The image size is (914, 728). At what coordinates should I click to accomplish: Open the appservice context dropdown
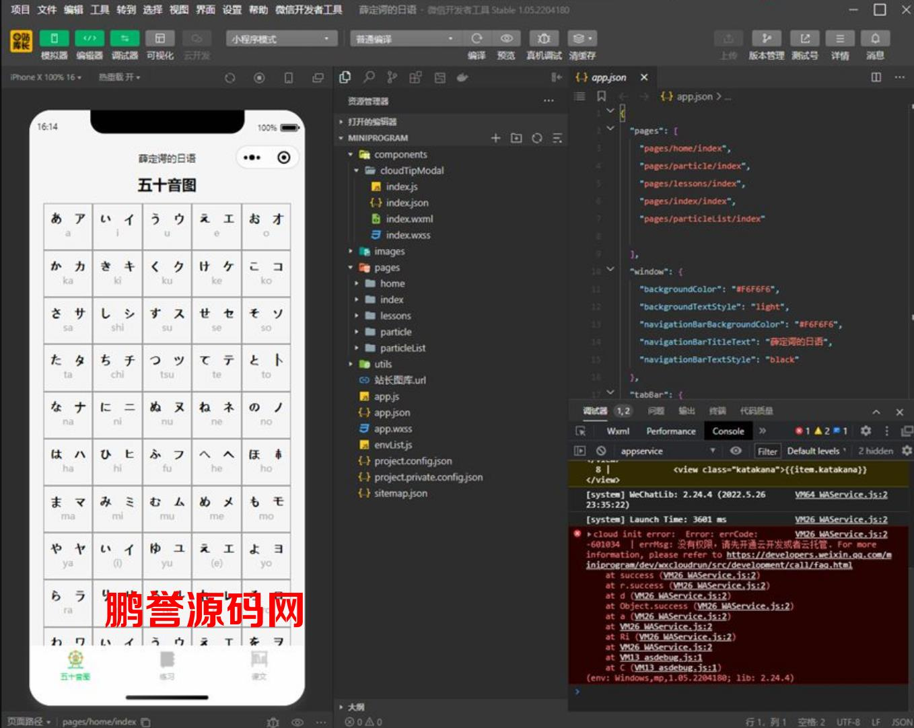[666, 451]
